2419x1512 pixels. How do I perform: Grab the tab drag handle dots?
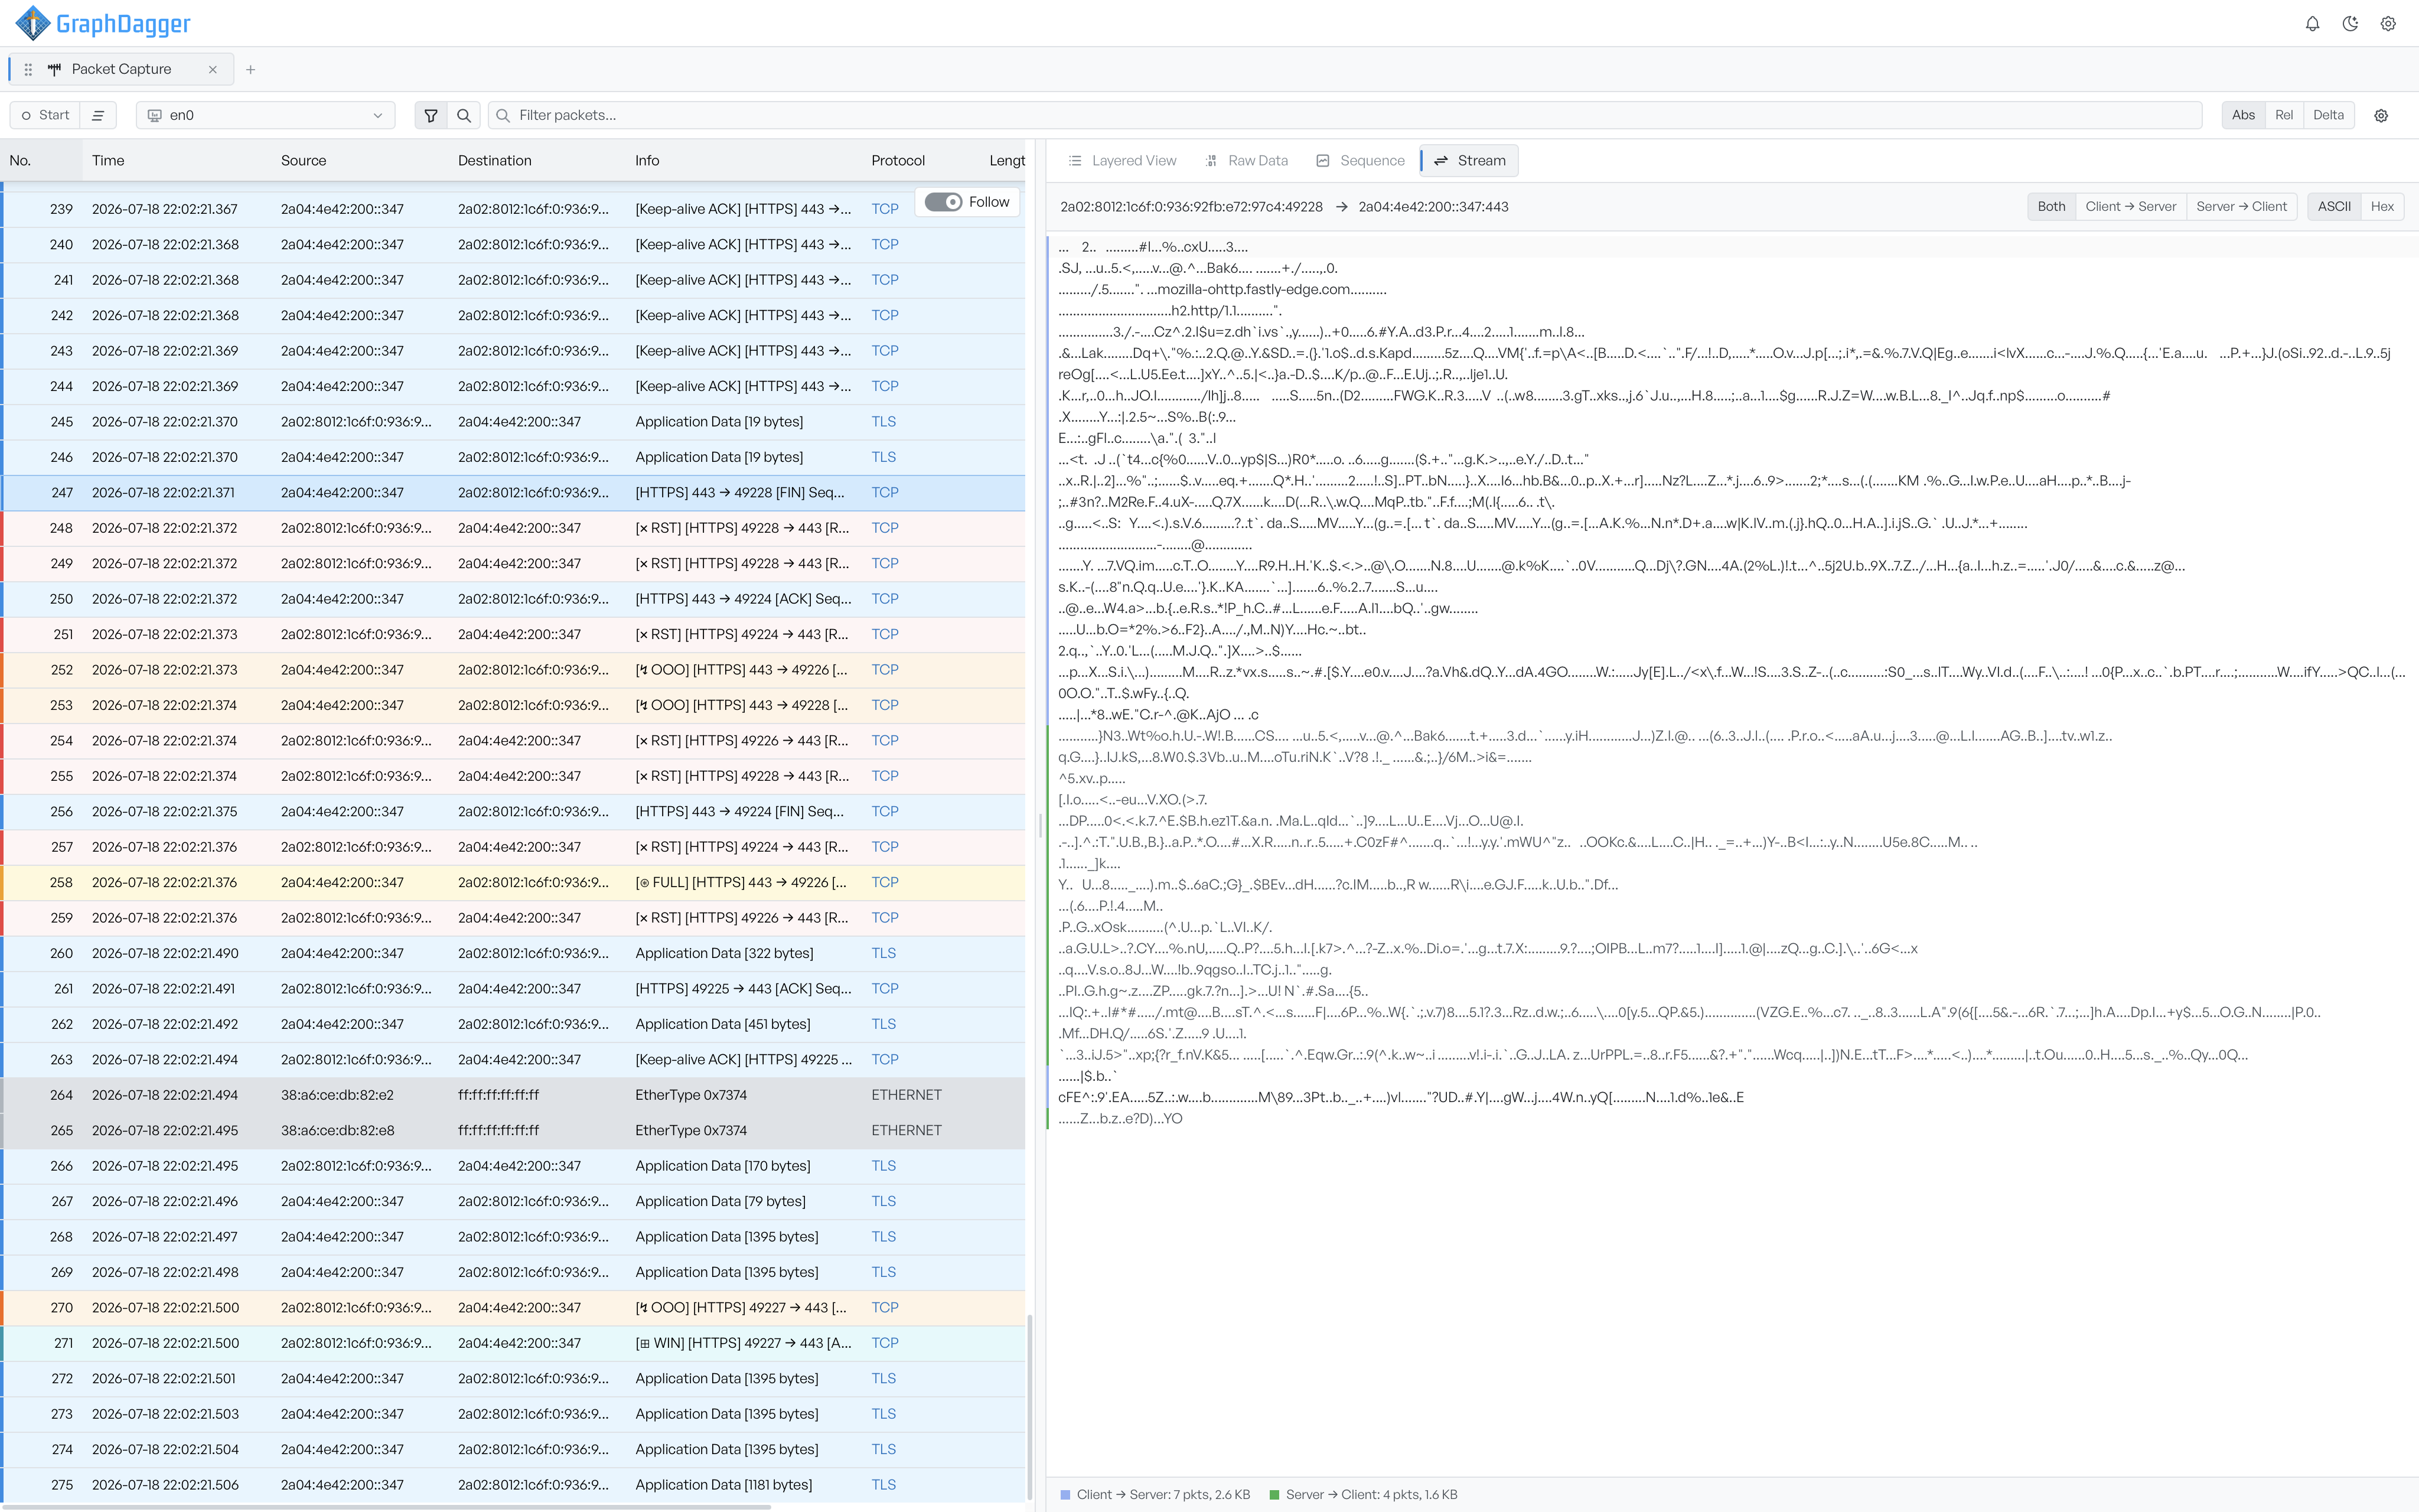pyautogui.click(x=28, y=69)
